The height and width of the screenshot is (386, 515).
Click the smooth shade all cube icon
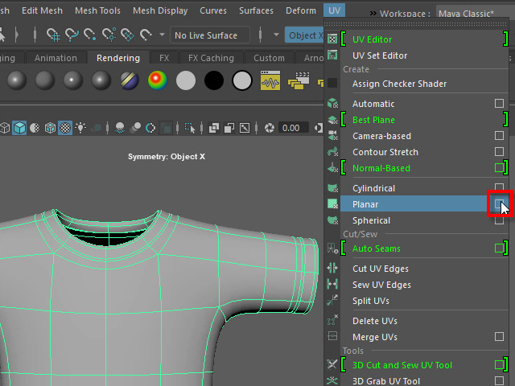pos(19,128)
